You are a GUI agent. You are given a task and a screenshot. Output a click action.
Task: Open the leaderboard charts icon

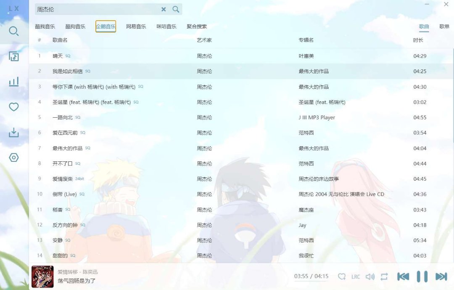coord(14,82)
